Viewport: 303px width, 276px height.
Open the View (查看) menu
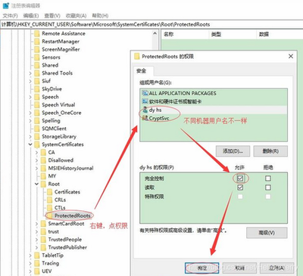[52, 16]
